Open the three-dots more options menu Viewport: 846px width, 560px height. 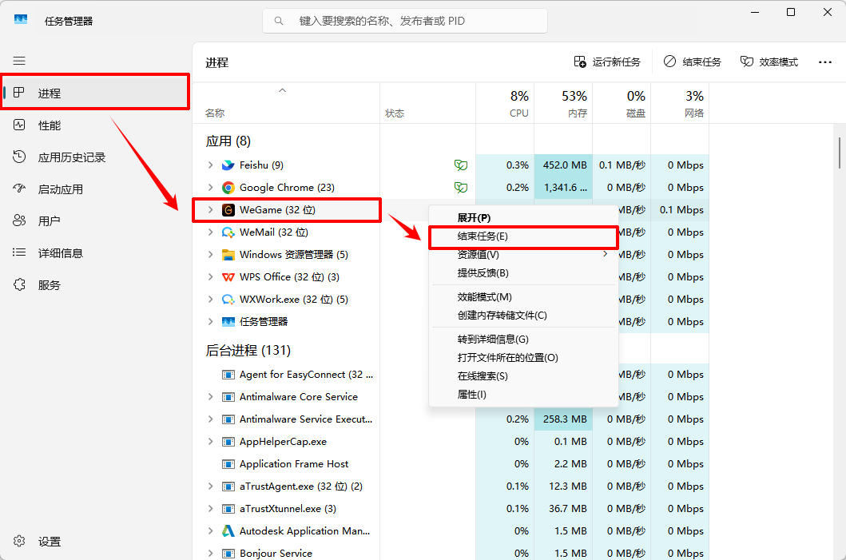pos(825,62)
